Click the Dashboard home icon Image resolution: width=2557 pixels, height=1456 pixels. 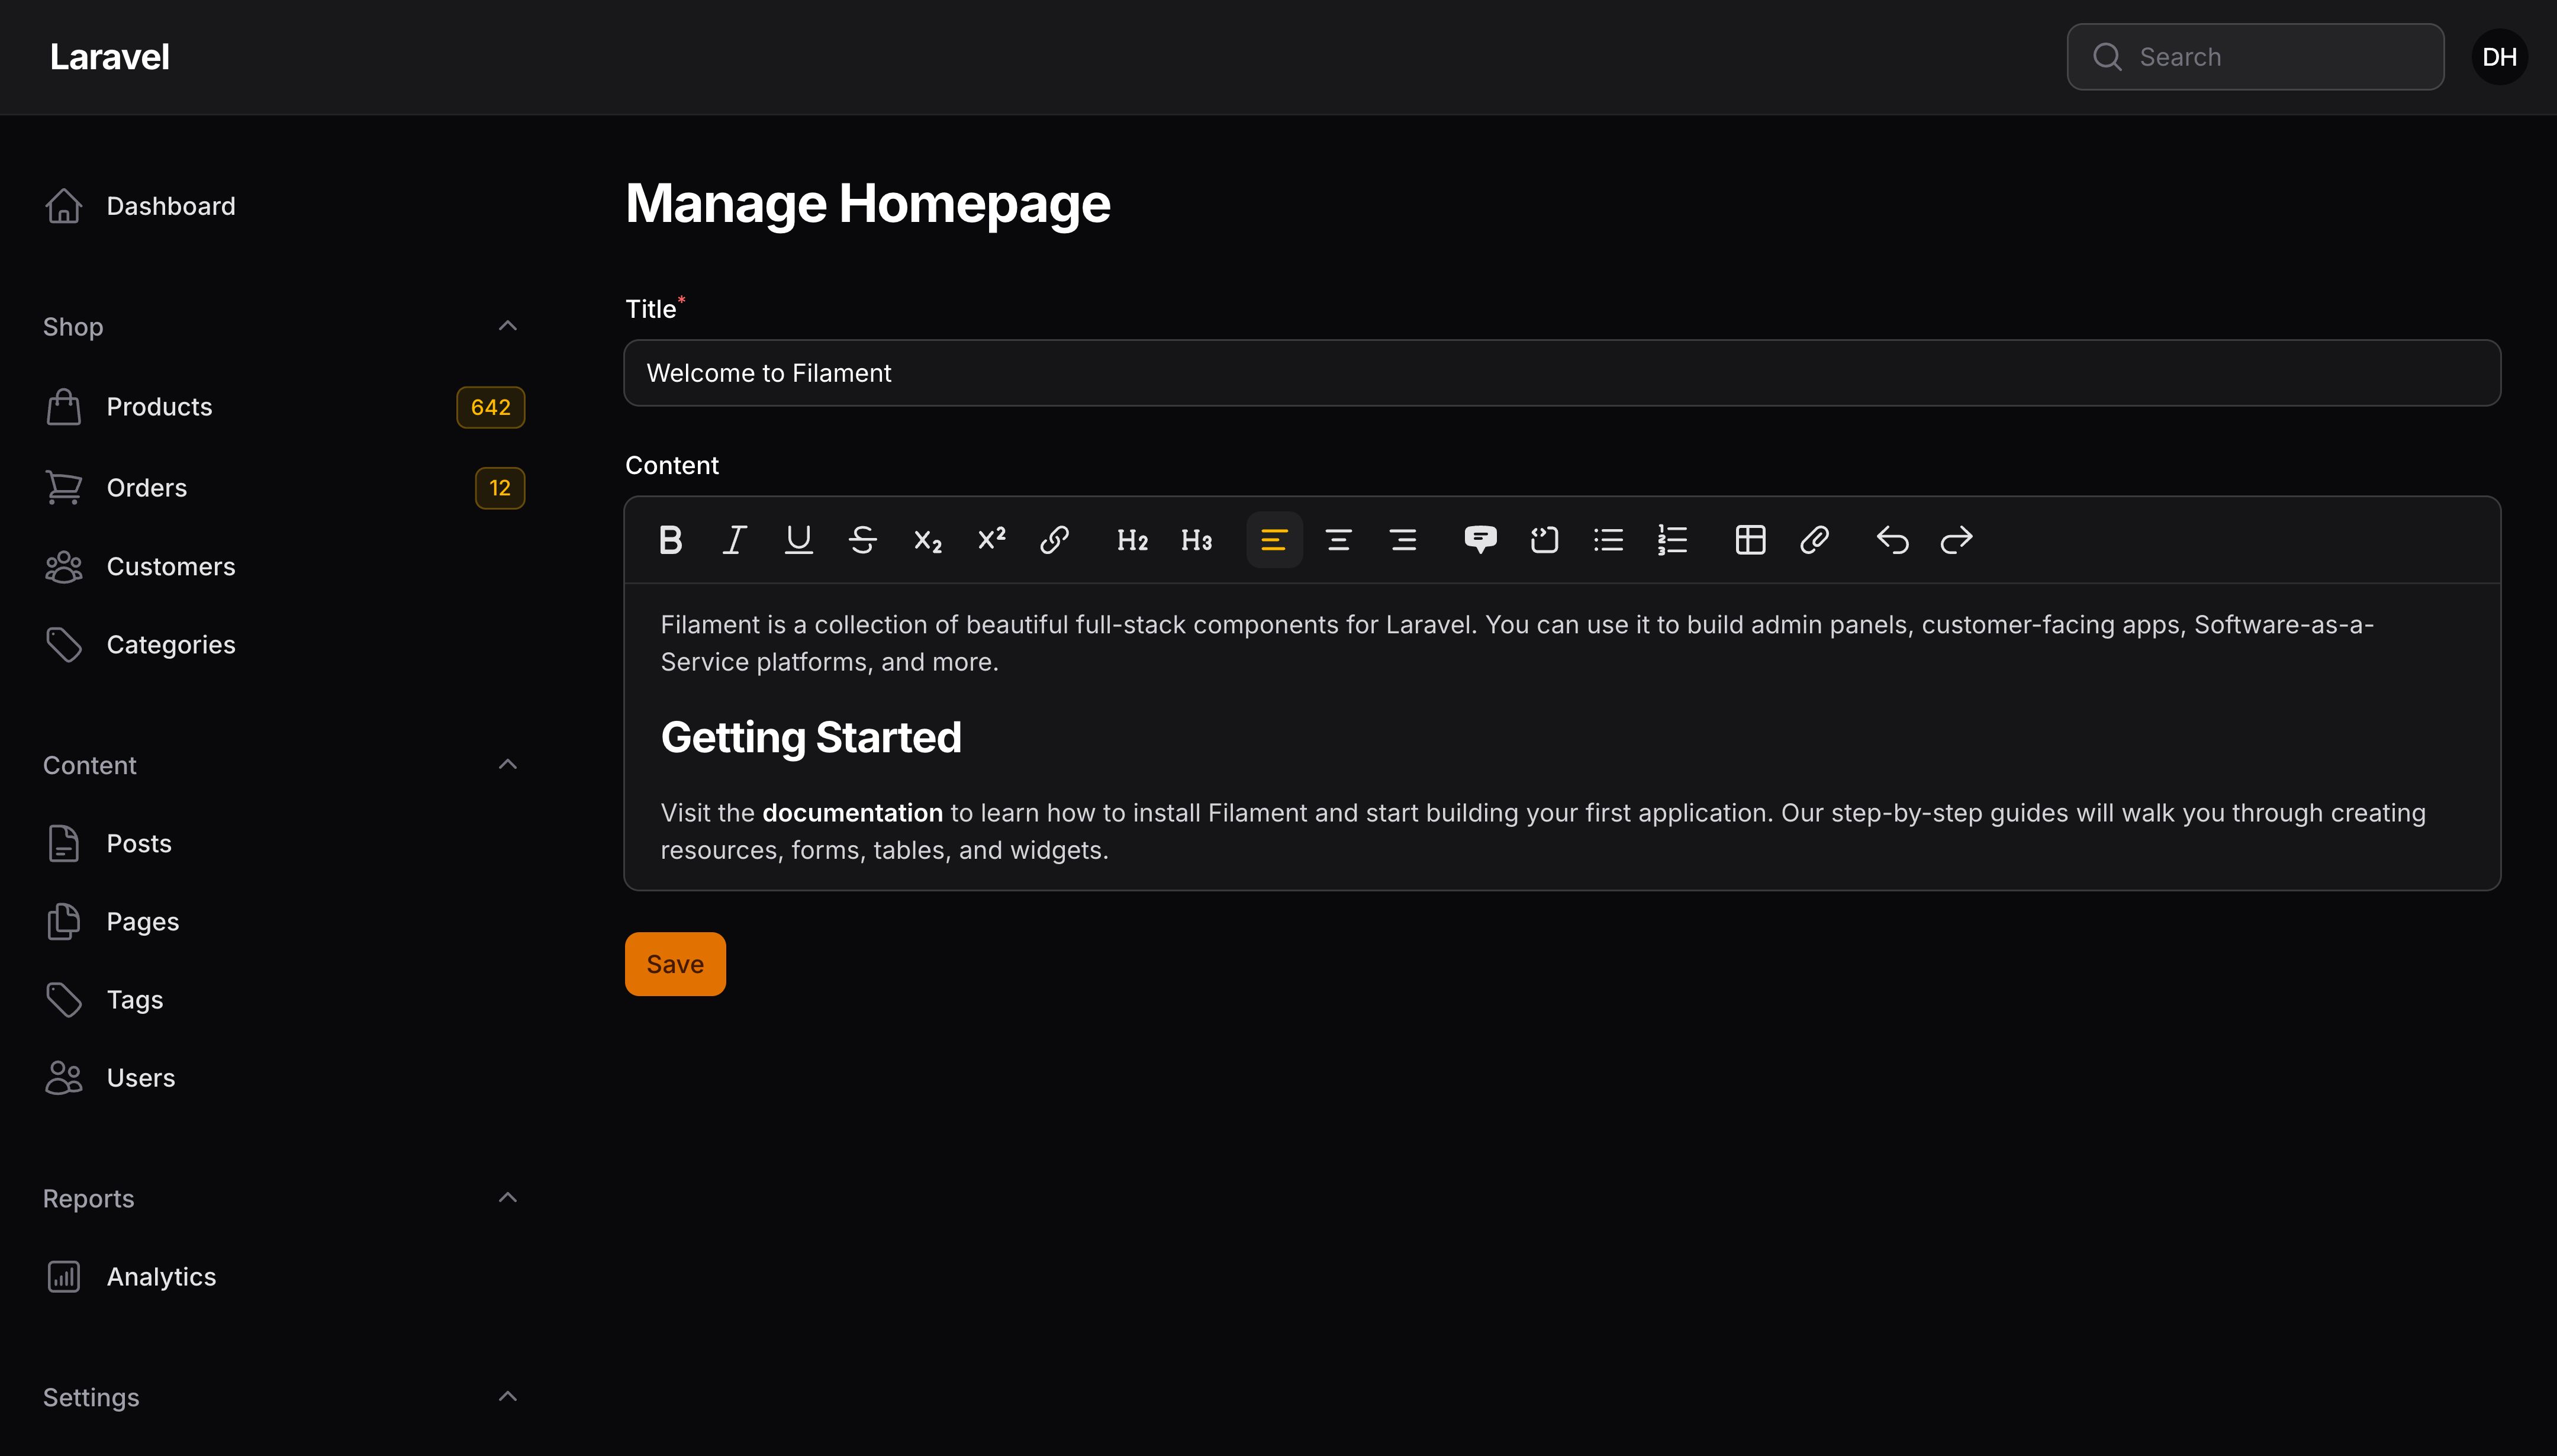tap(64, 206)
